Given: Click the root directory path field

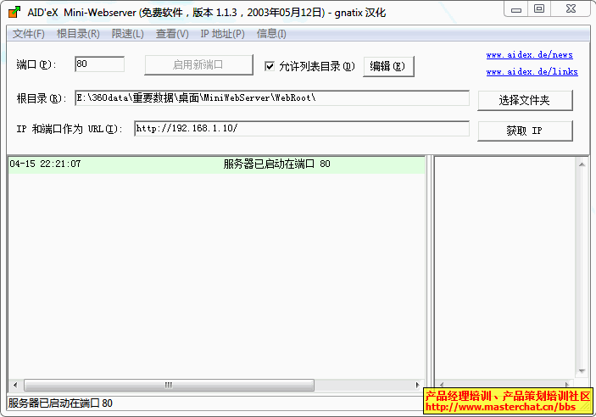Looking at the screenshot, I should tap(272, 98).
